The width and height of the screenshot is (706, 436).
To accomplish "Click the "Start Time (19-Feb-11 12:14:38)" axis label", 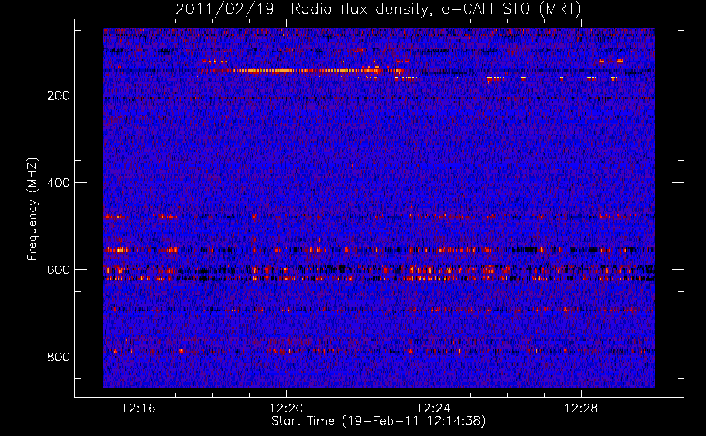I will [378, 421].
